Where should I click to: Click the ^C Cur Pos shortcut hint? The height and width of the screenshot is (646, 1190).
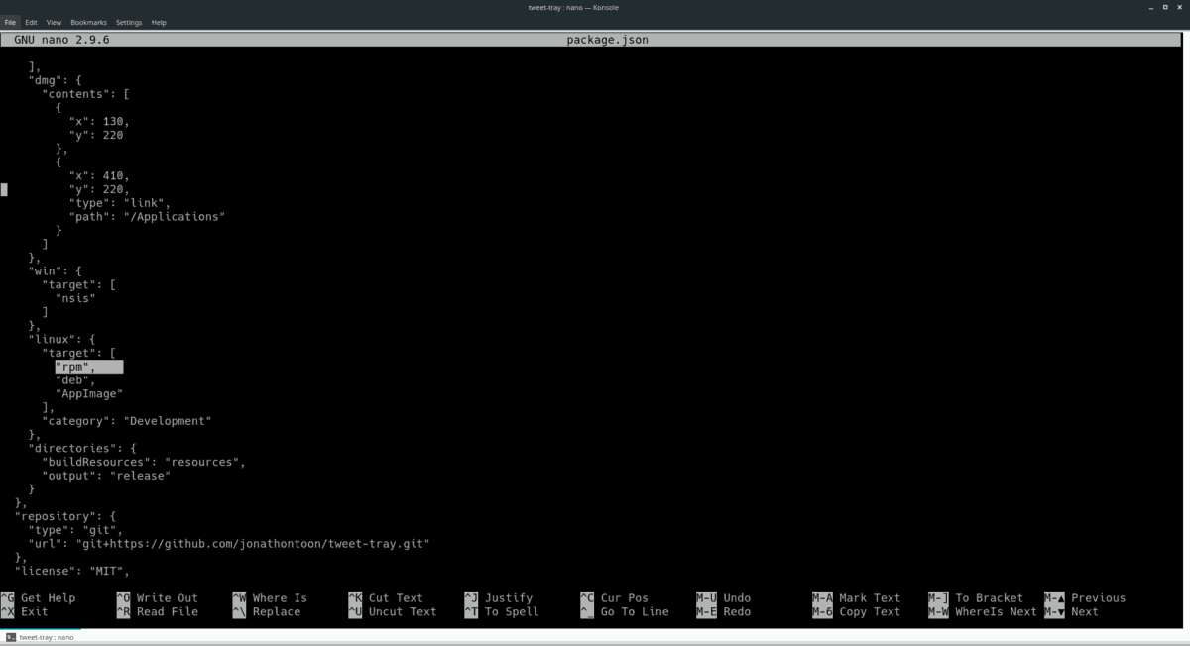click(615, 598)
